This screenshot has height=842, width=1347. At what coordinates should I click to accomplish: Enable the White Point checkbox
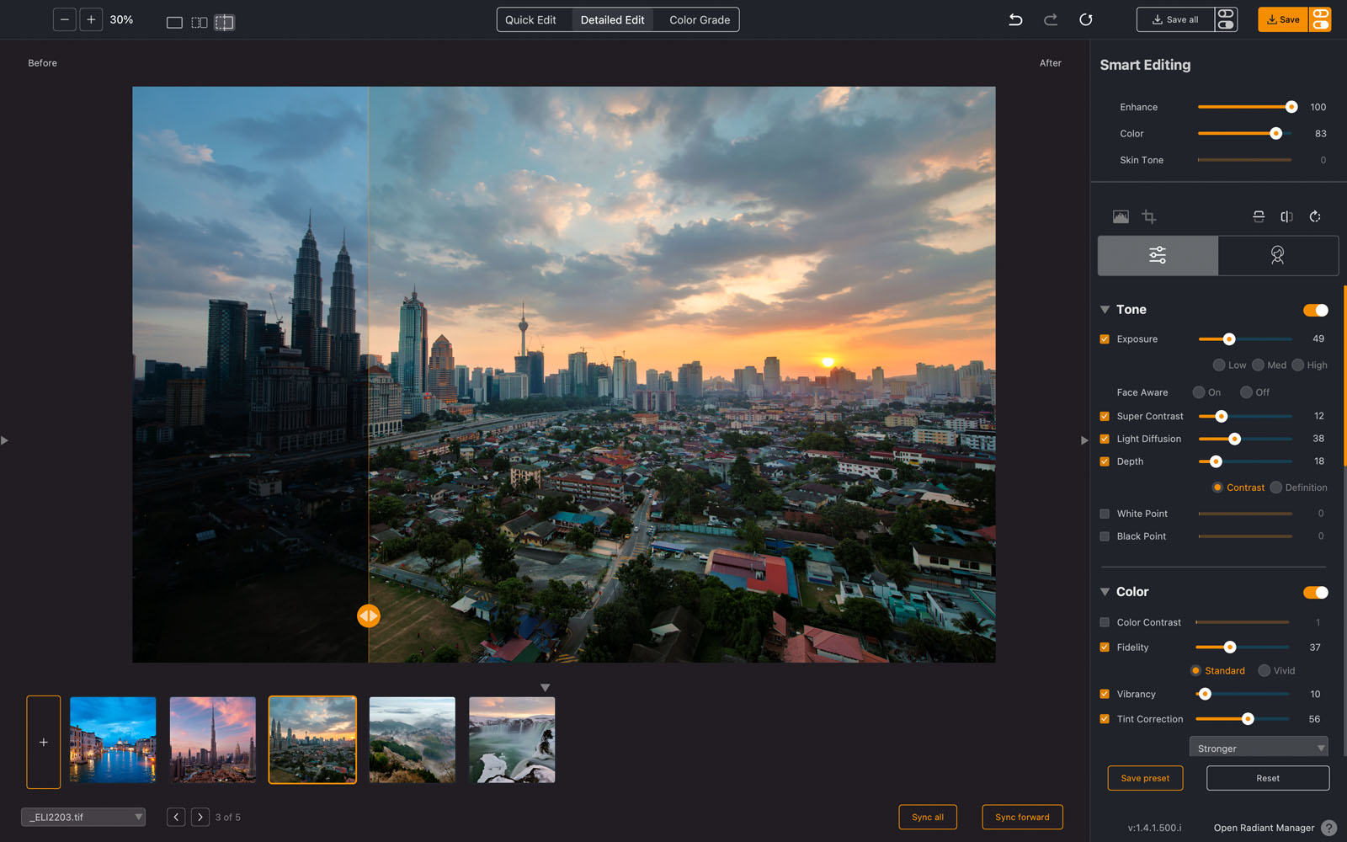point(1104,513)
